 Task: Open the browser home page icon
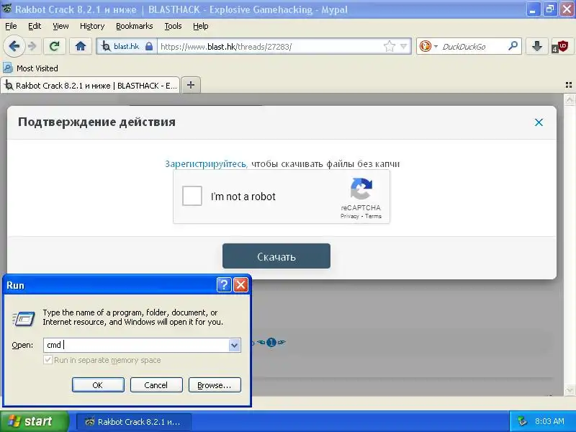(81, 46)
